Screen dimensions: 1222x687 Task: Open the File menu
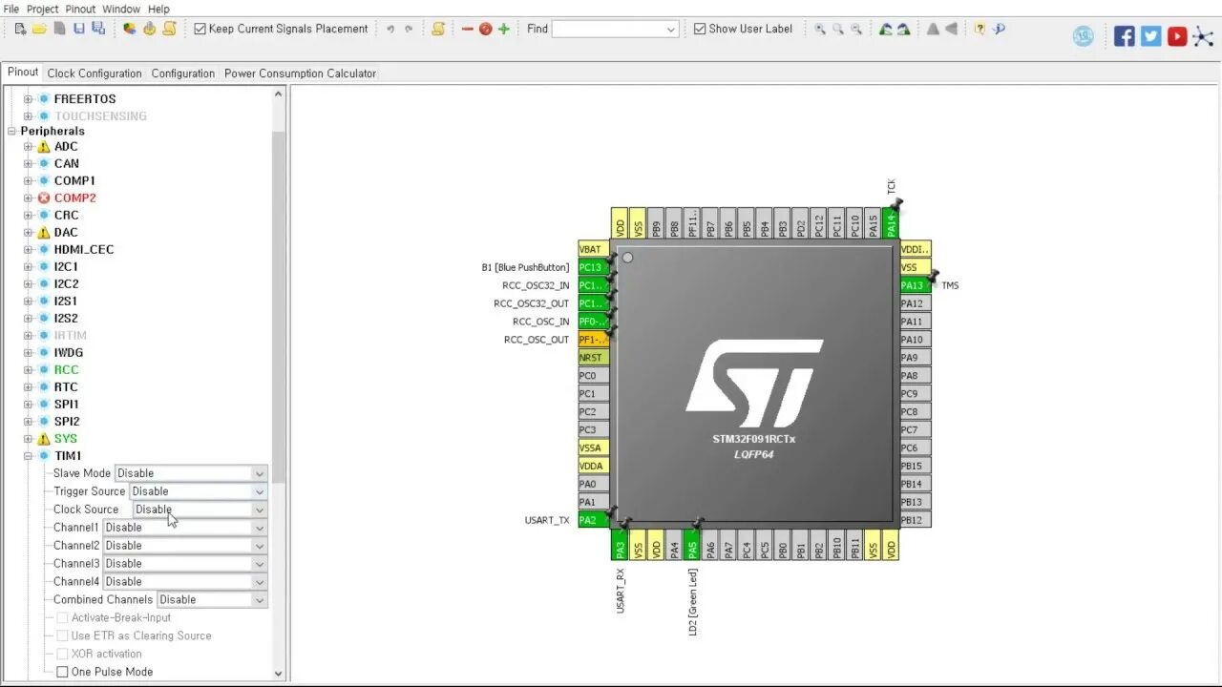point(11,9)
